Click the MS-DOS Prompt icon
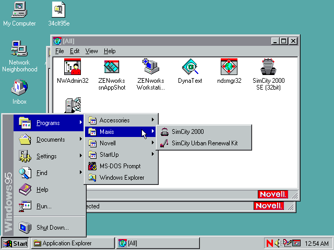 coord(92,166)
